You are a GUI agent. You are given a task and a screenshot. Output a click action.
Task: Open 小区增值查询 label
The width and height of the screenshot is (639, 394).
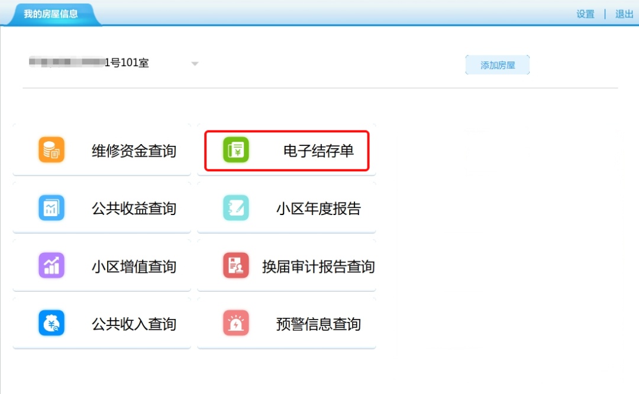(x=134, y=267)
